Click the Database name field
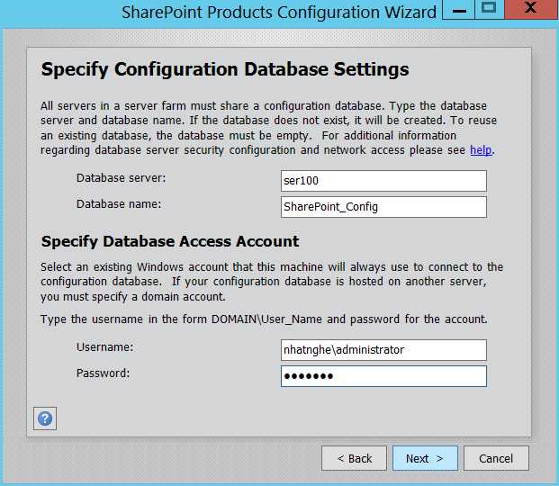Screen dimensions: 559x486 coord(383,207)
